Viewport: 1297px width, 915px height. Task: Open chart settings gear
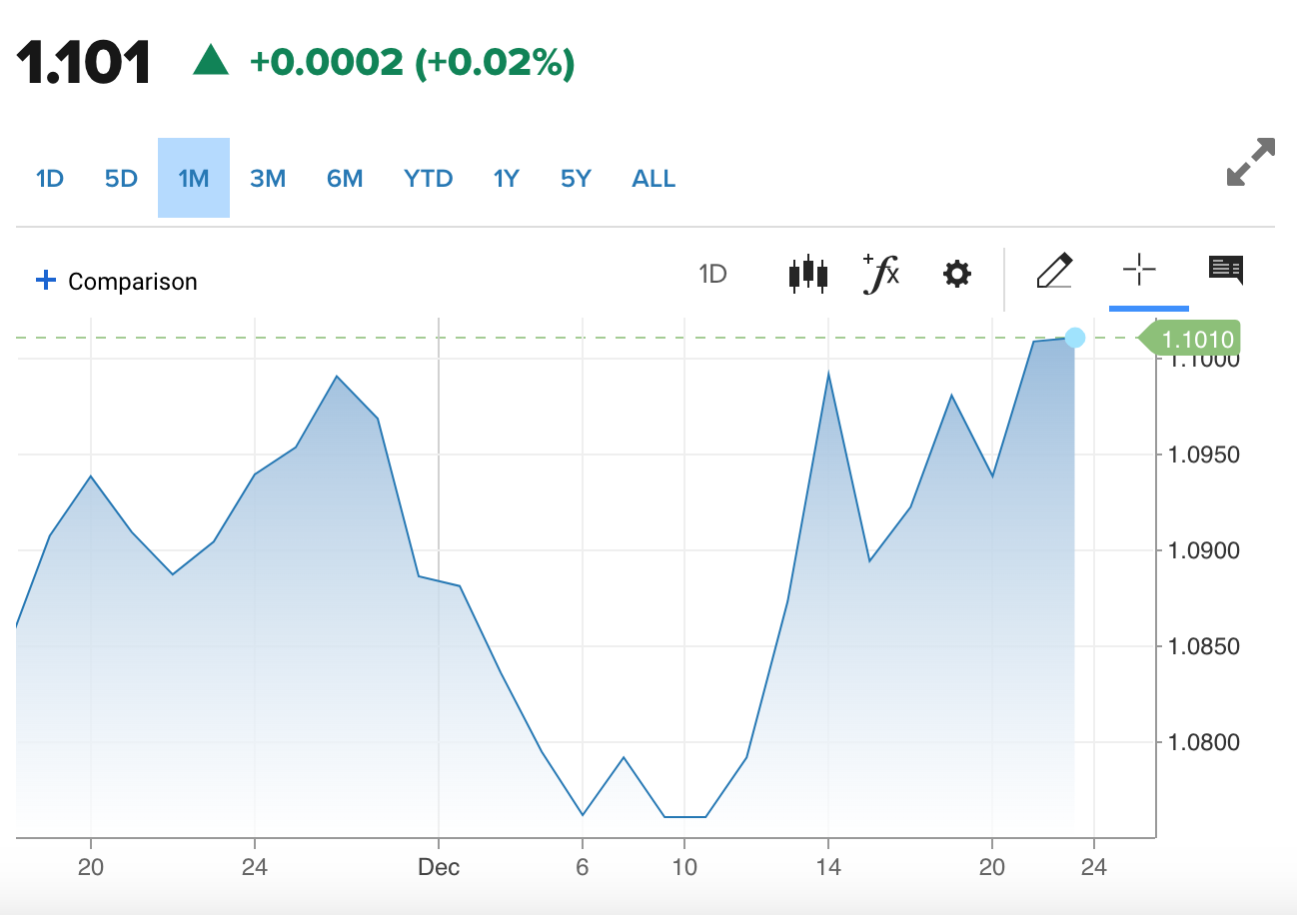956,274
